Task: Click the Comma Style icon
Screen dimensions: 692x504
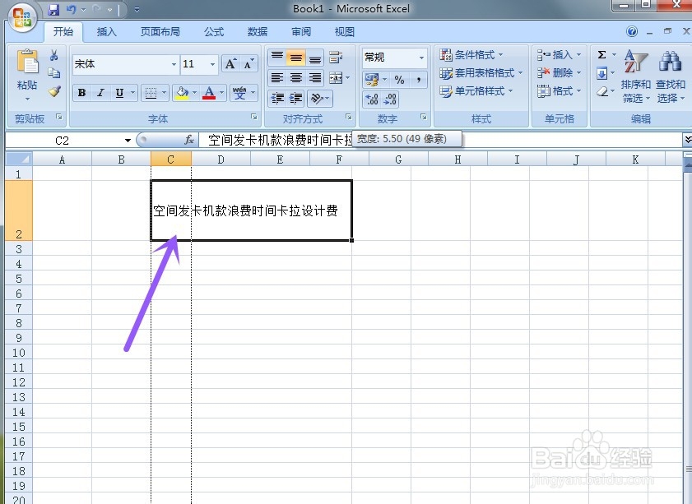Action: (x=420, y=81)
